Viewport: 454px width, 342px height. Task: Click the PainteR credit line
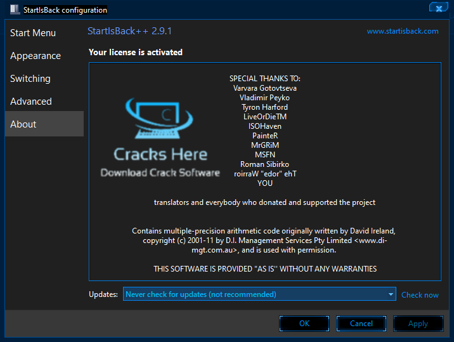pos(265,136)
